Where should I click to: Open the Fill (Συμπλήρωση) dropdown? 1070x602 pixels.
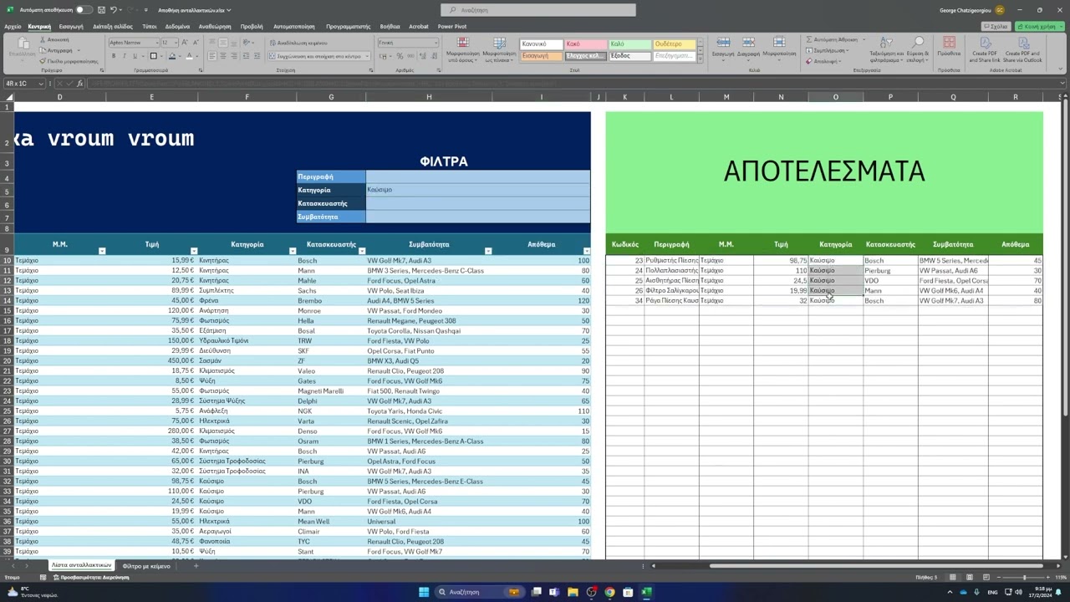tap(828, 50)
